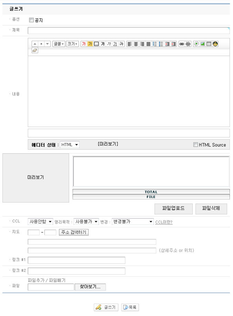Click the 주소 검색하기 address search button
Image resolution: width=233 pixels, height=316 pixels.
[x=74, y=232]
